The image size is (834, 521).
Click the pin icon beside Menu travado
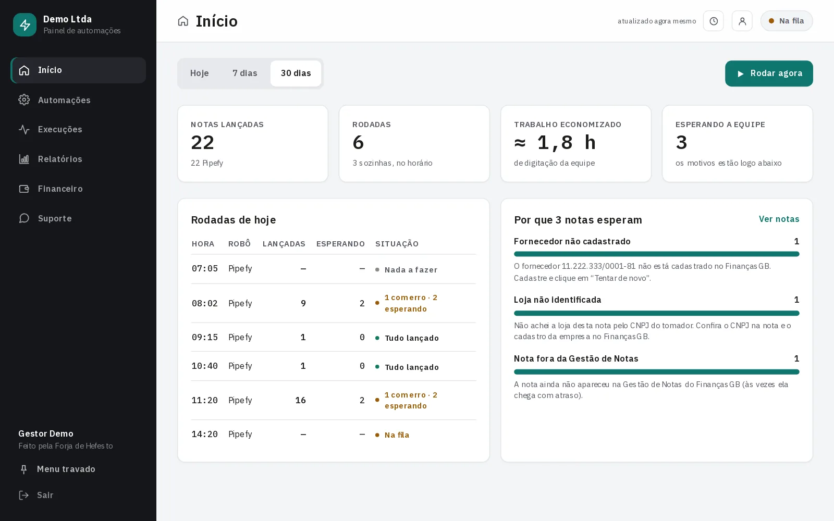(23, 469)
